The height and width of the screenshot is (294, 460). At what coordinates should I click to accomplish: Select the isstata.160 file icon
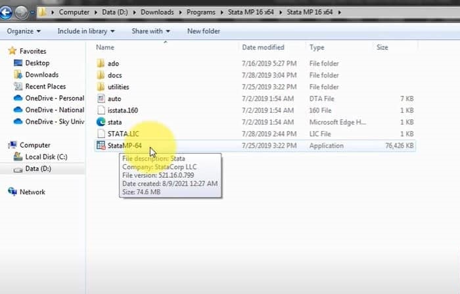[x=101, y=110]
